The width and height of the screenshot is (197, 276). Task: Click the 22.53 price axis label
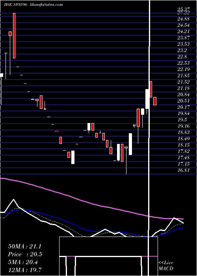[x=184, y=63]
